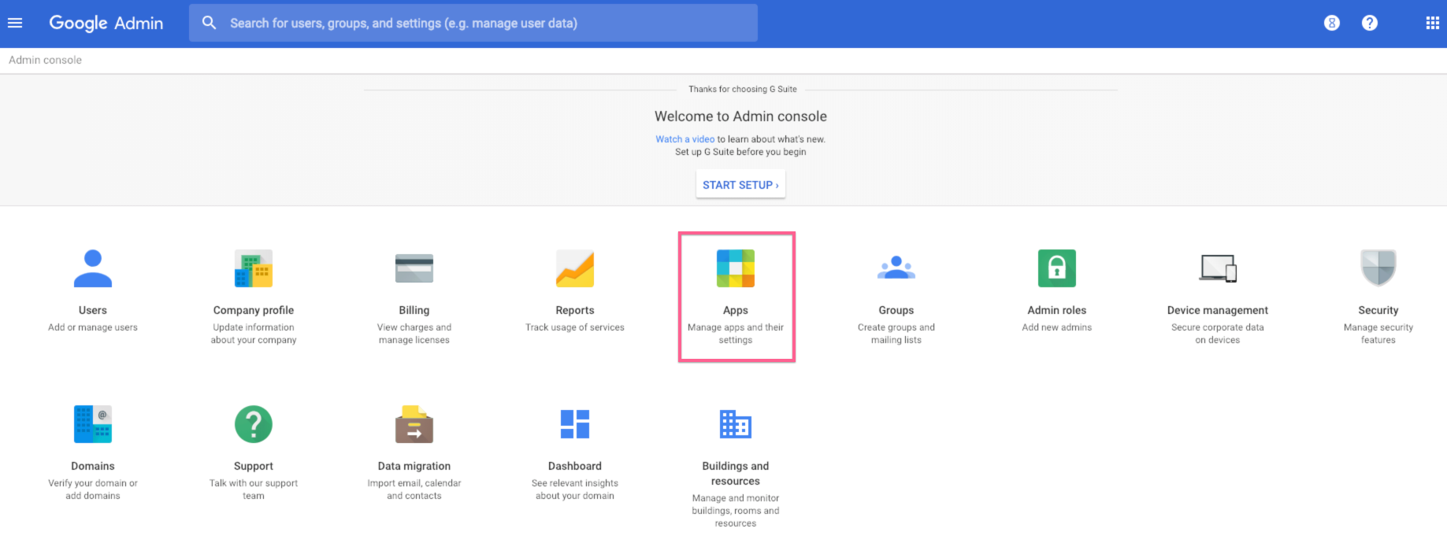Open the Device management laptop icon
Viewport: 1447px width, 543px height.
click(x=1218, y=268)
